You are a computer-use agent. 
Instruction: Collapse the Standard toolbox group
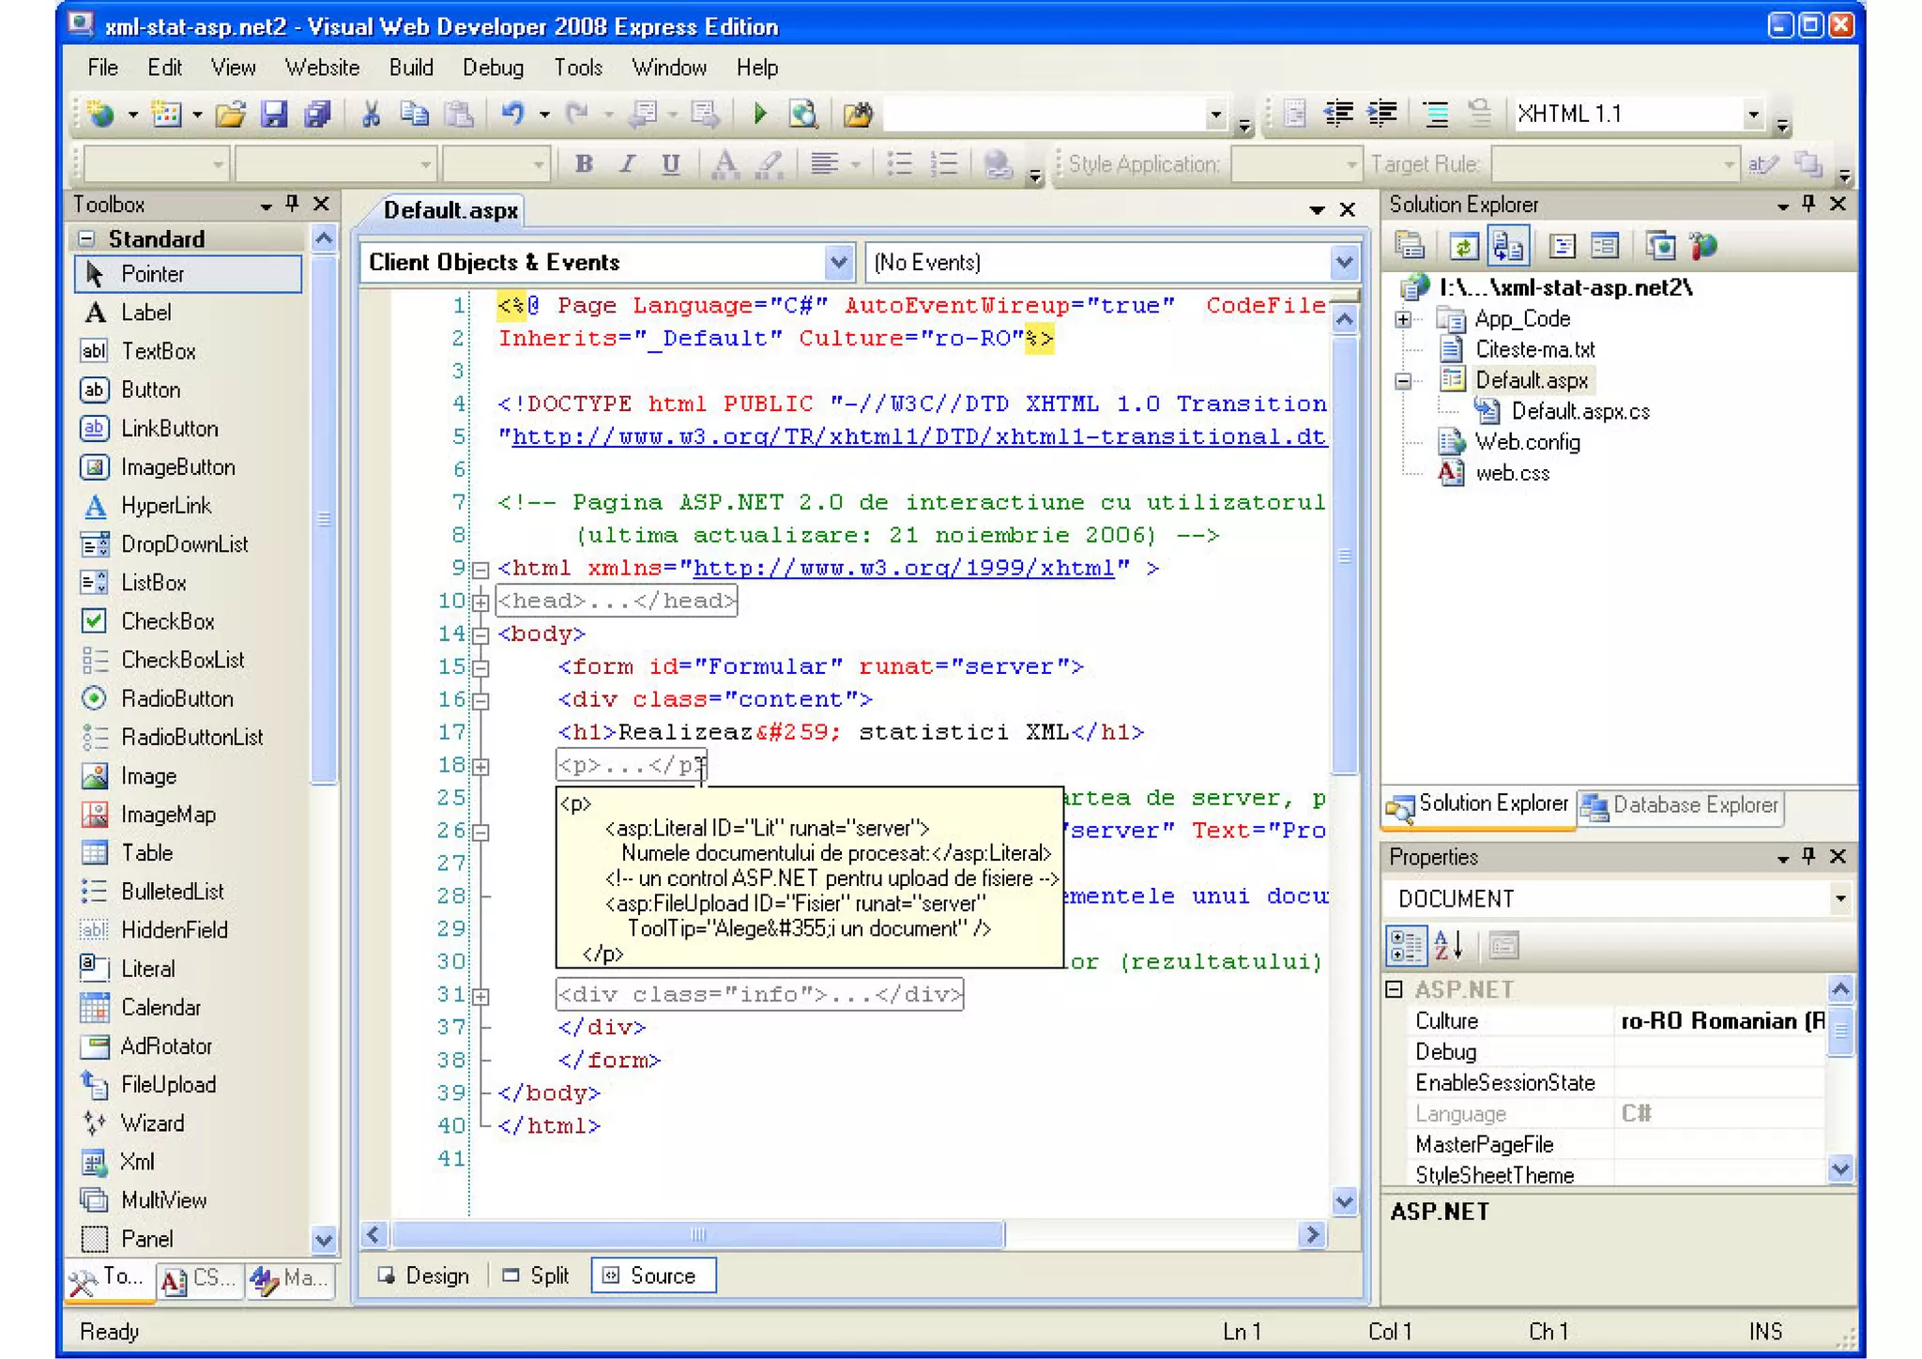click(87, 238)
